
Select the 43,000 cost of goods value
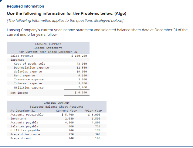point(82,64)
